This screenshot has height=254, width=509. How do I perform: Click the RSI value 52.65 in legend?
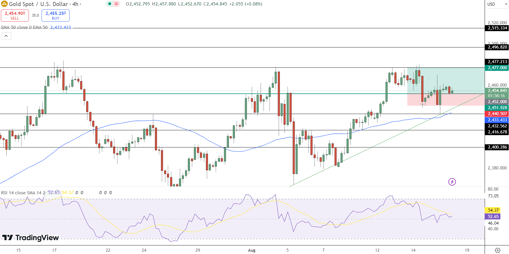tap(54, 193)
